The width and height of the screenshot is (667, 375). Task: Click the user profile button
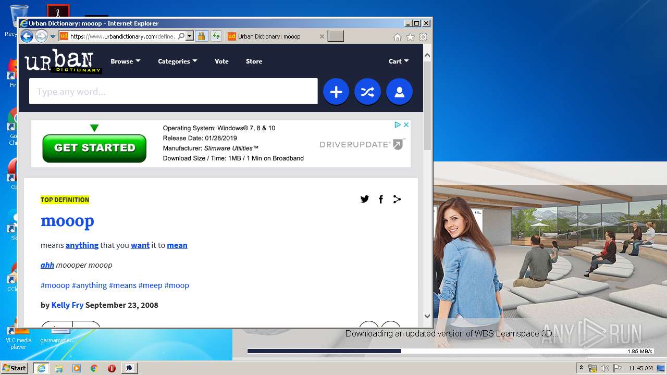[400, 92]
